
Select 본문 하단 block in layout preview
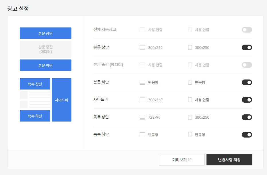(x=46, y=65)
